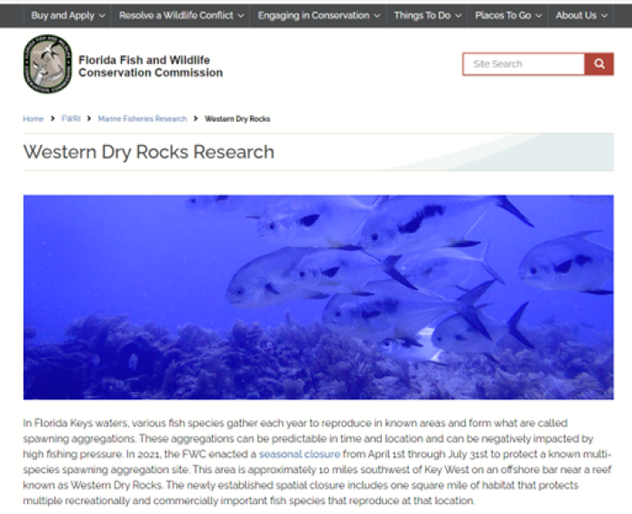Click the chevron beside Things To Do
Viewport: 632px width, 514px height.
coord(459,15)
